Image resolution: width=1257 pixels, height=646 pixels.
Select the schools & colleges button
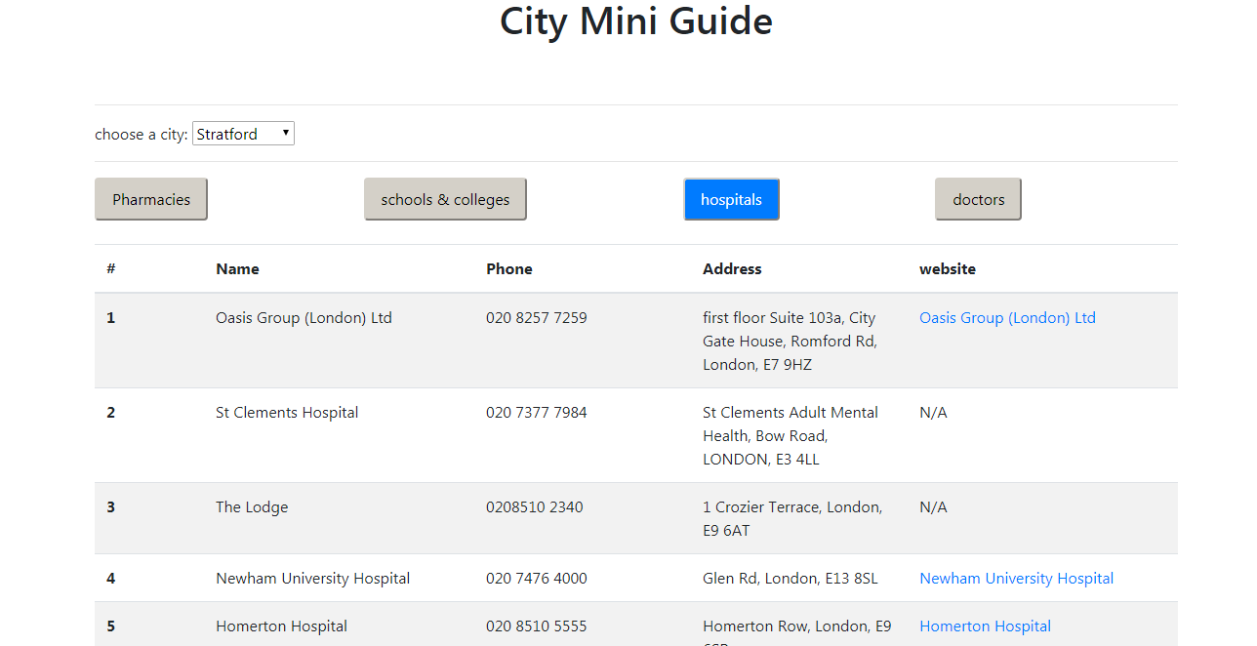[445, 199]
